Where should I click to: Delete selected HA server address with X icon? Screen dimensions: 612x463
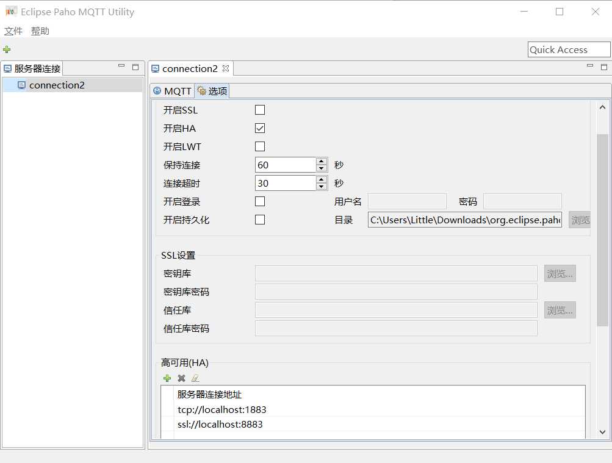(x=181, y=378)
